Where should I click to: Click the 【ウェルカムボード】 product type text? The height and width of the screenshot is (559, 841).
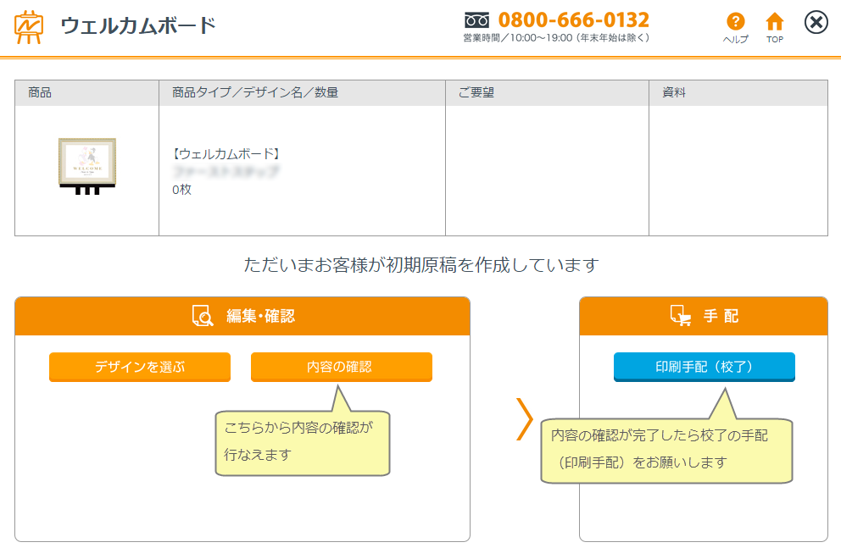[x=226, y=154]
